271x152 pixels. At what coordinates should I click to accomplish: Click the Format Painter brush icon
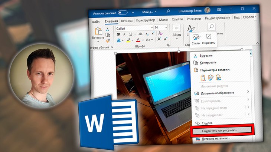pyautogui.click(x=108, y=41)
